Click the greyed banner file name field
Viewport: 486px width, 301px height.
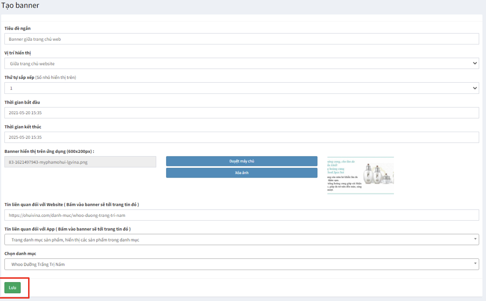(x=80, y=162)
